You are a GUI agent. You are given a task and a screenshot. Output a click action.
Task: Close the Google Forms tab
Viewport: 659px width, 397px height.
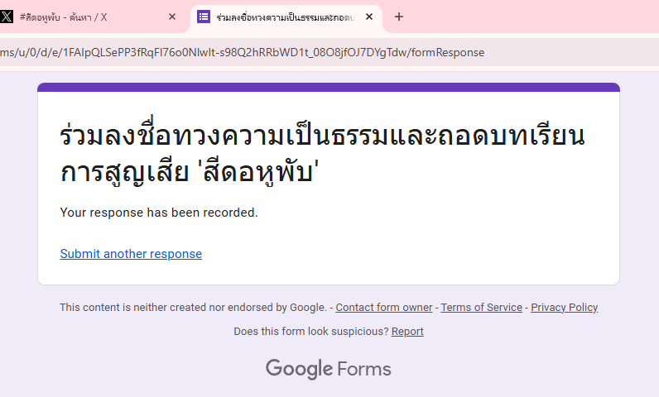point(369,17)
